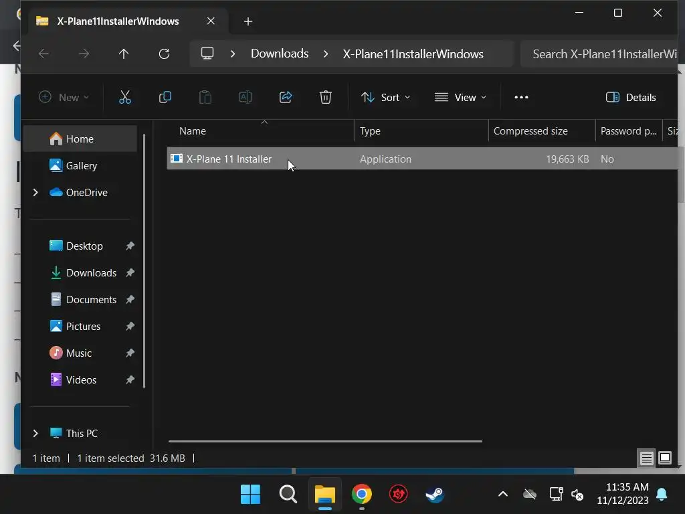685x514 pixels.
Task: Go back with the back arrow
Action: (x=43, y=54)
